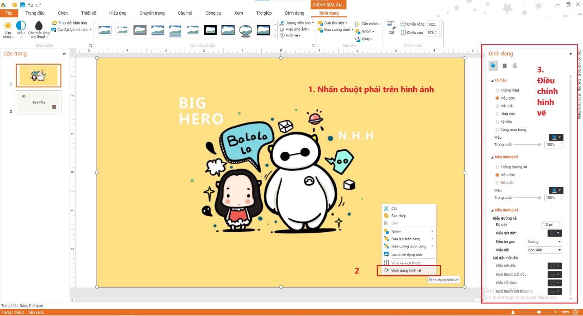The height and width of the screenshot is (316, 583).
Task: Open the Tô màu color swatch picker
Action: point(556,137)
